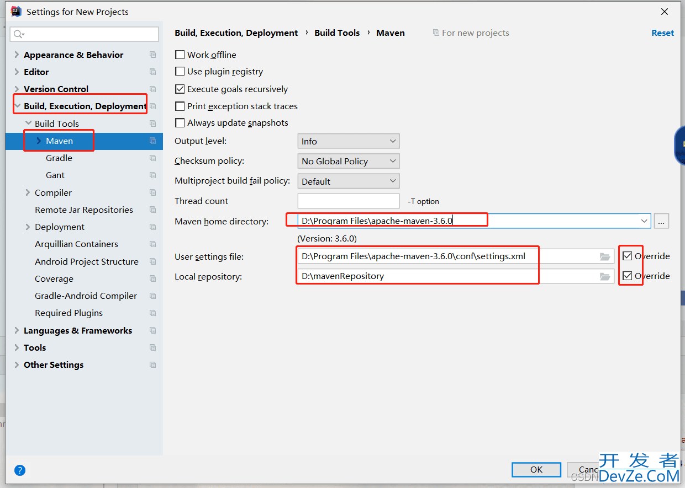Viewport: 685px width, 488px height.
Task: Click the settings search field
Action: [85, 34]
